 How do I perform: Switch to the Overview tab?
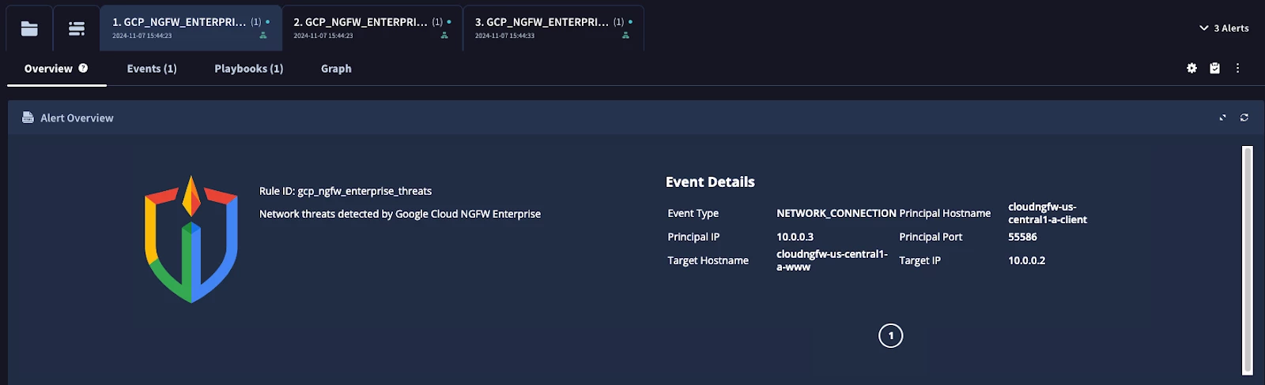(48, 69)
